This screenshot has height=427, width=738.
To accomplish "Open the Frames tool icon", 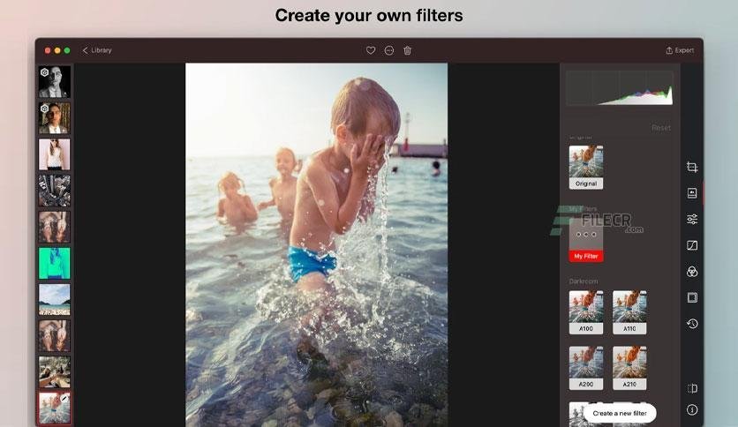I will pos(692,297).
